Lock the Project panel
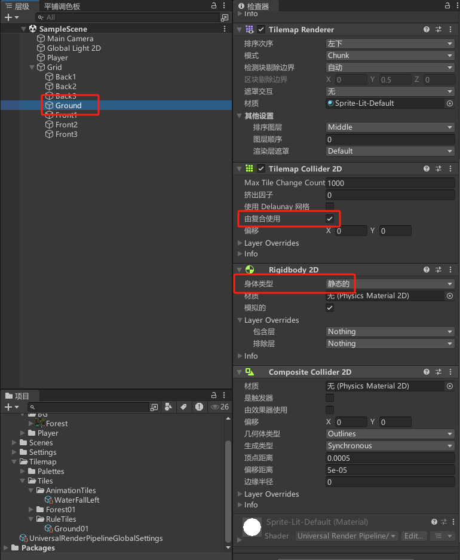The image size is (460, 560). (x=214, y=395)
